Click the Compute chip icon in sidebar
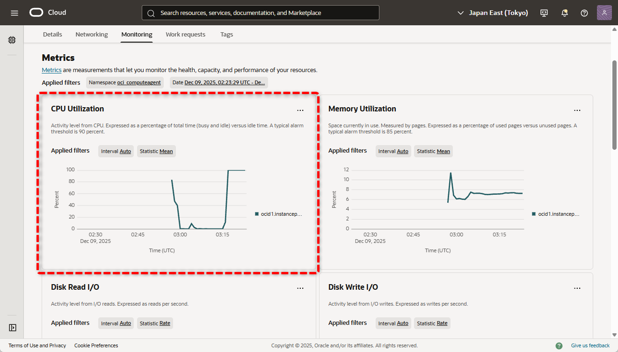 pos(12,40)
